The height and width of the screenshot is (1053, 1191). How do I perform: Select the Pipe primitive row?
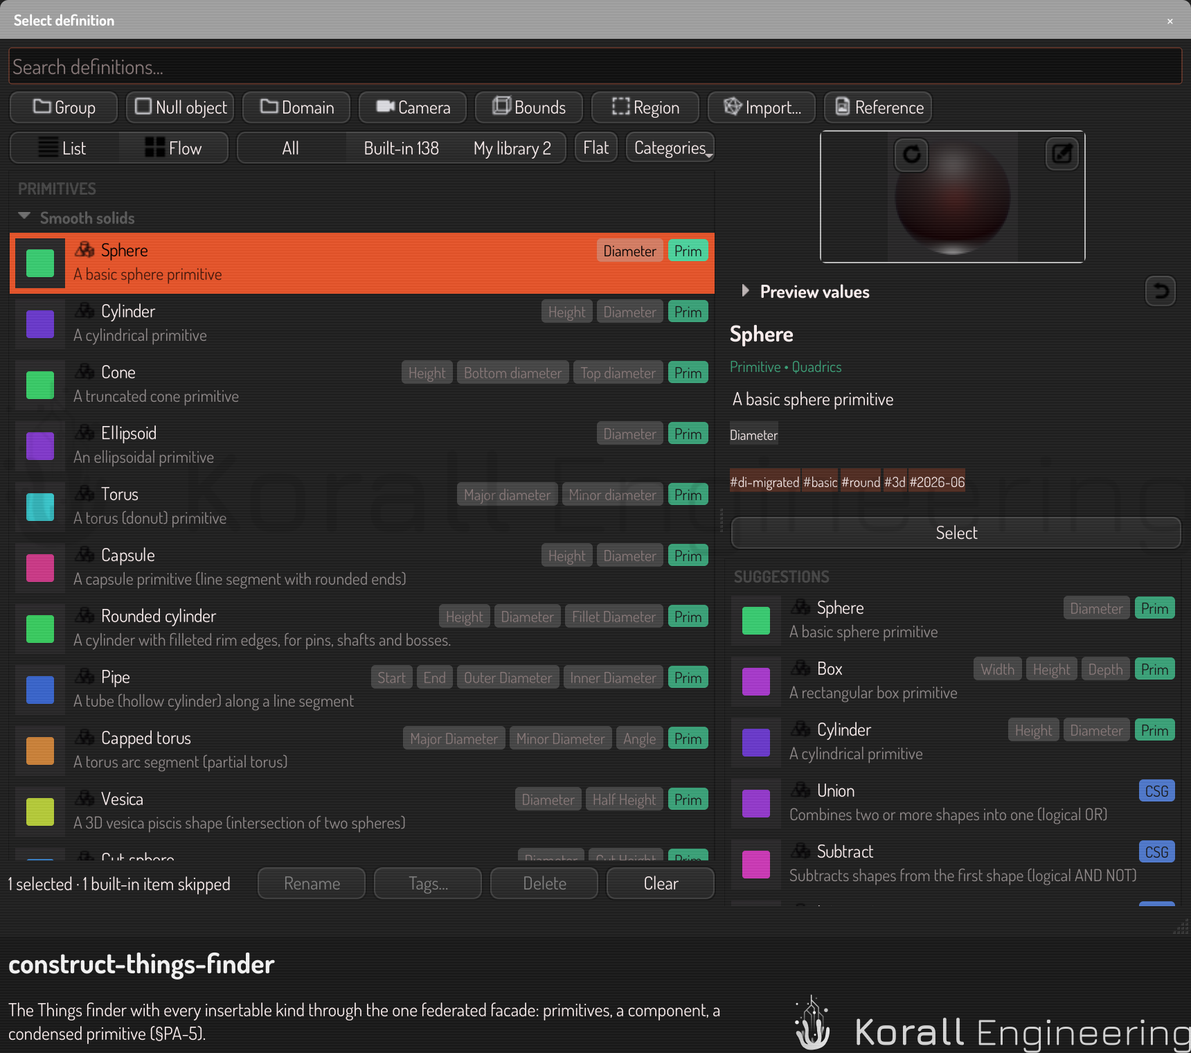(362, 689)
